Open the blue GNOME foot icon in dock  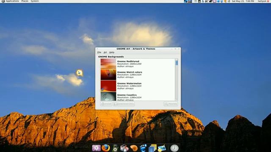click(x=143, y=148)
